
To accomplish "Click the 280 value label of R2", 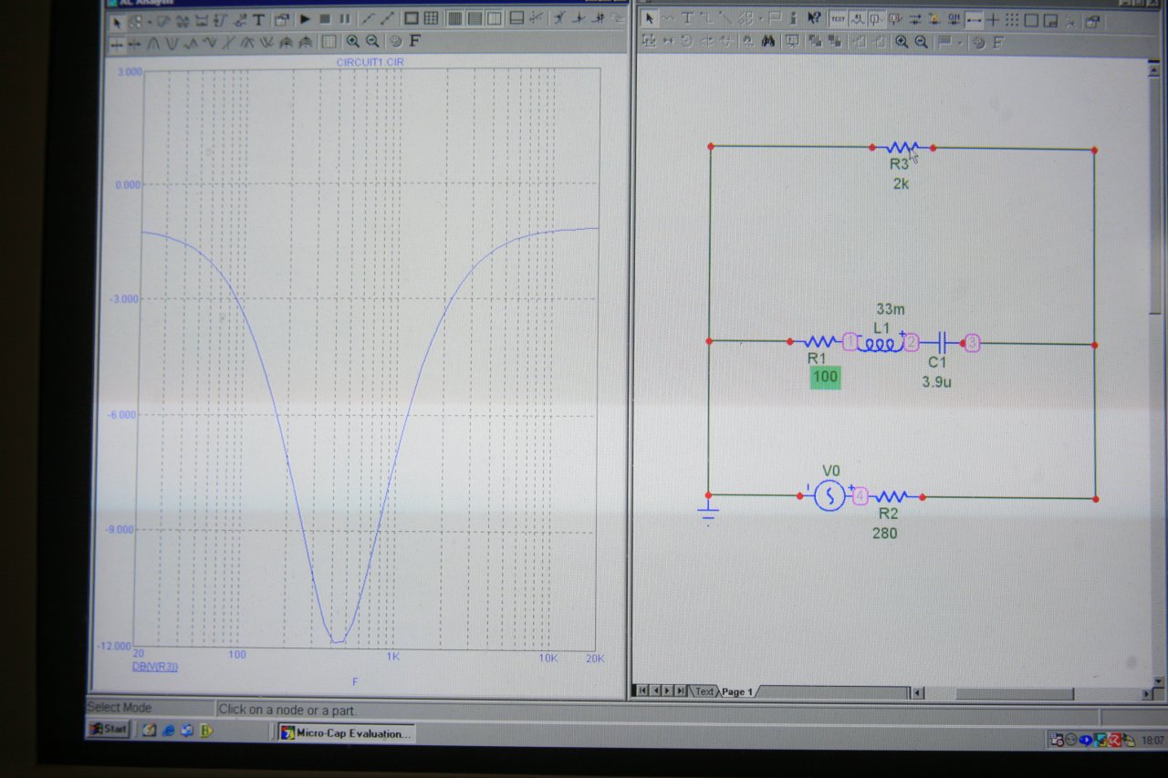I will 884,533.
